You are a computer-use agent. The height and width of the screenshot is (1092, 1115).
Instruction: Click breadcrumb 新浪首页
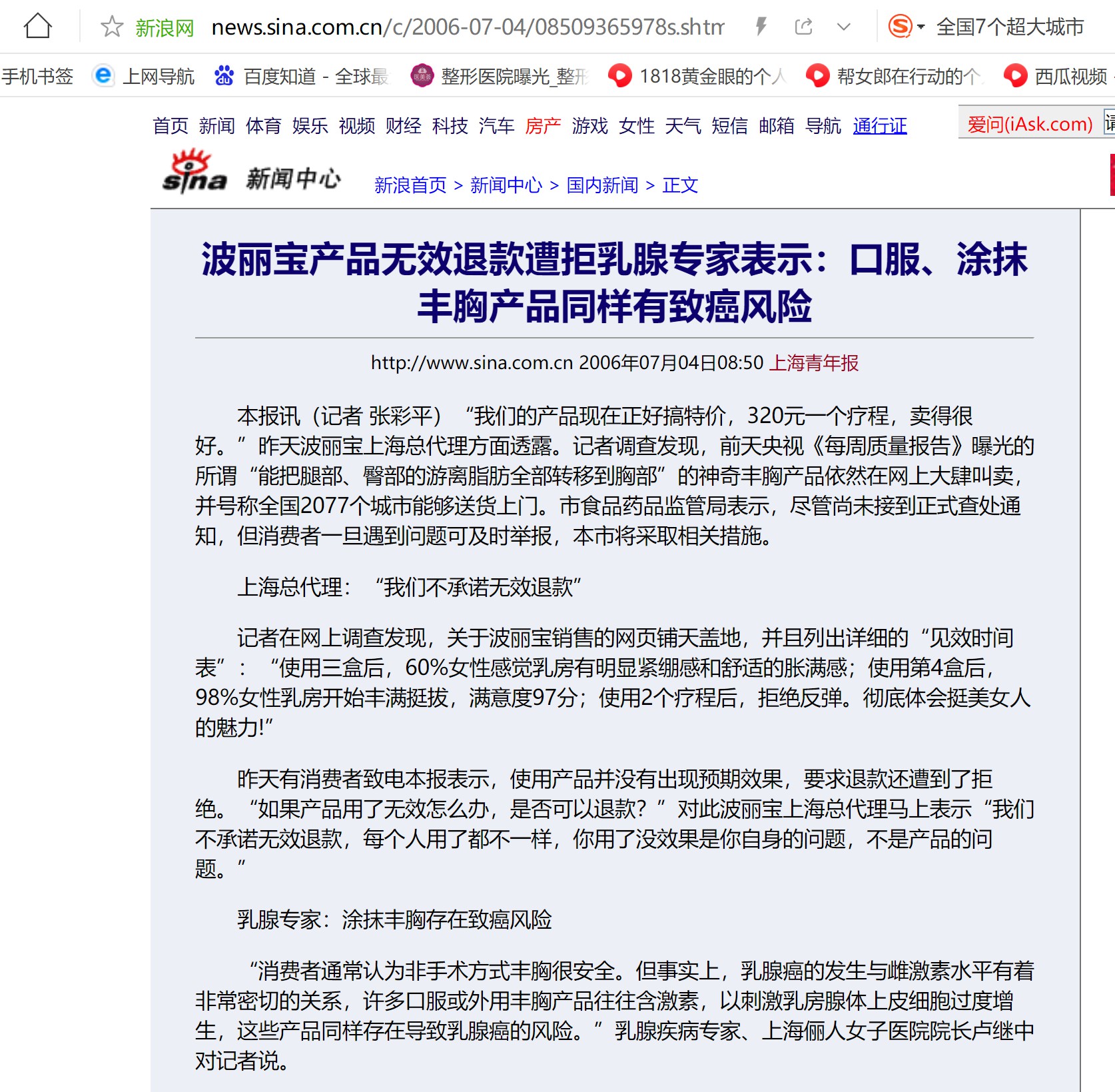(410, 185)
